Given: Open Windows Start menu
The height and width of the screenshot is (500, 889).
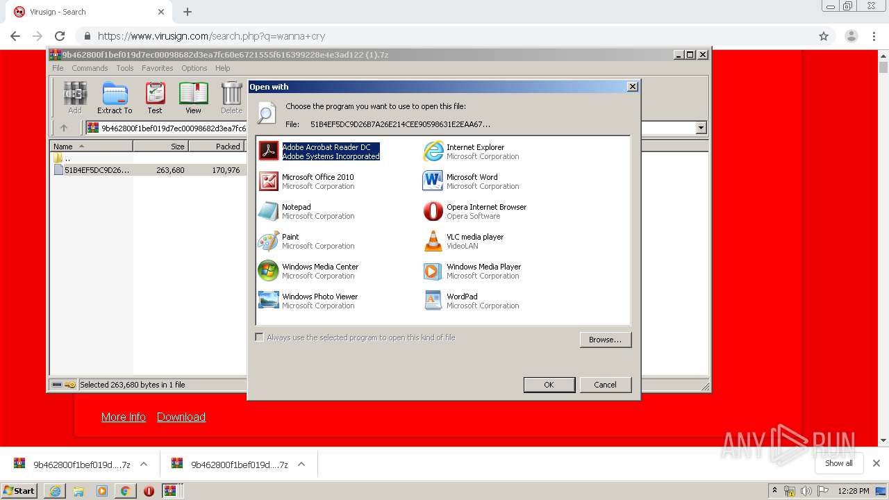Looking at the screenshot, I should (x=19, y=491).
